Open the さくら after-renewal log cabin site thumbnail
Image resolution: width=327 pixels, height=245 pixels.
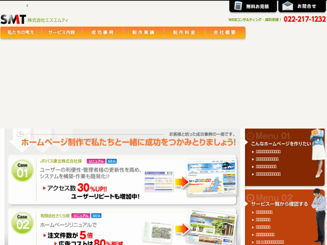pyautogui.click(x=213, y=227)
